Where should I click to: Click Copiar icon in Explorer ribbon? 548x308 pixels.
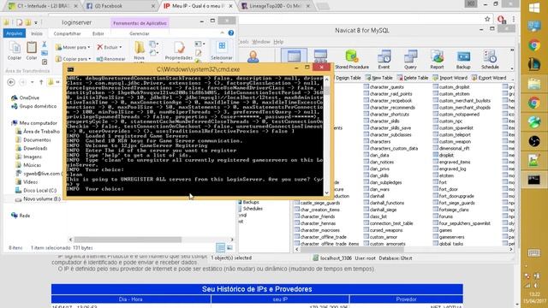point(15,50)
